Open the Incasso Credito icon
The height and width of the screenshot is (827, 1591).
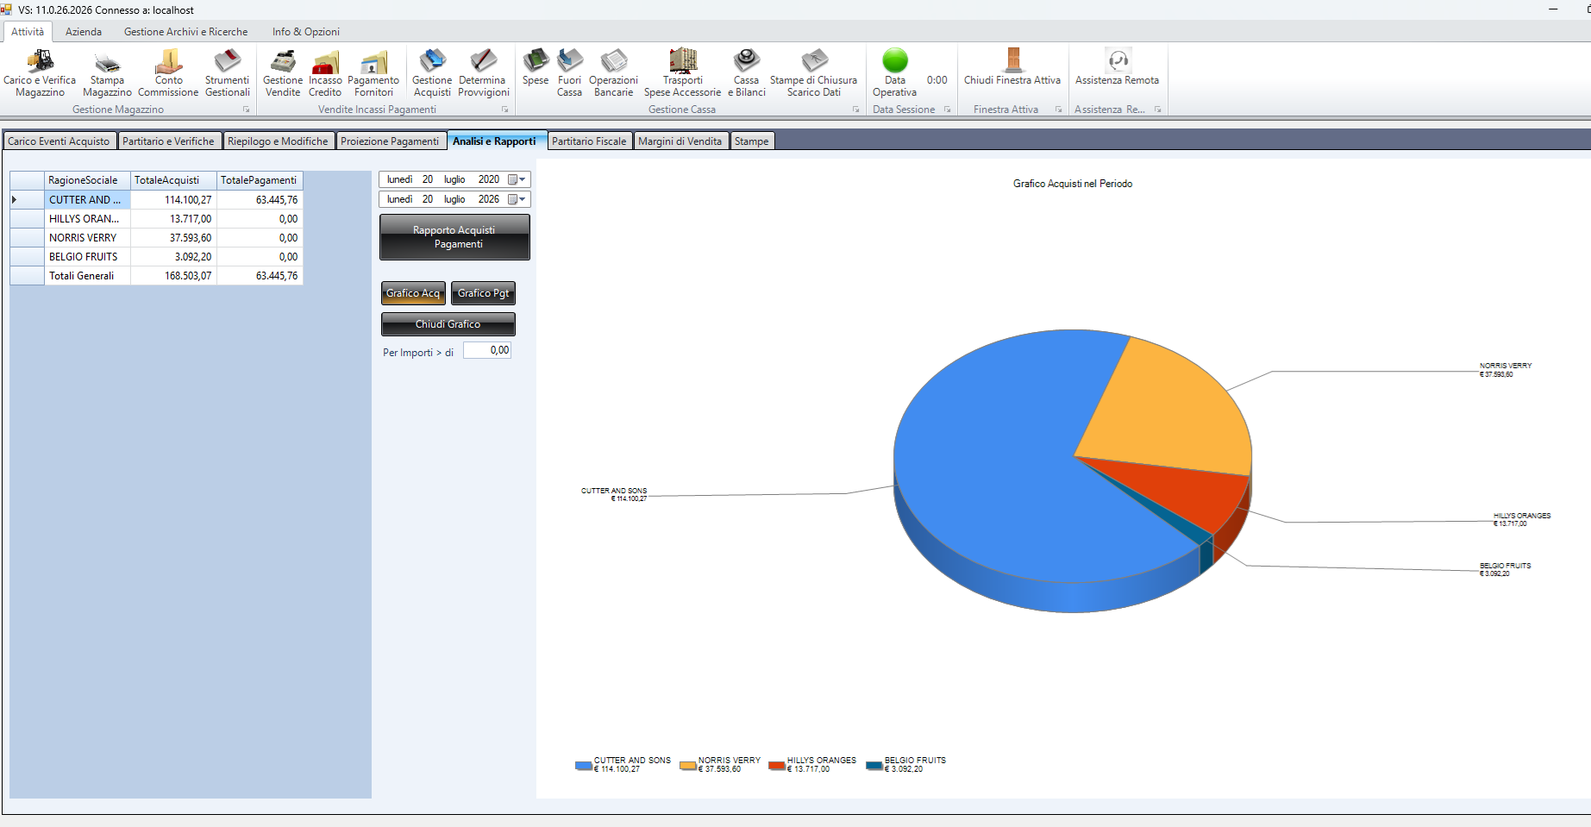[325, 60]
